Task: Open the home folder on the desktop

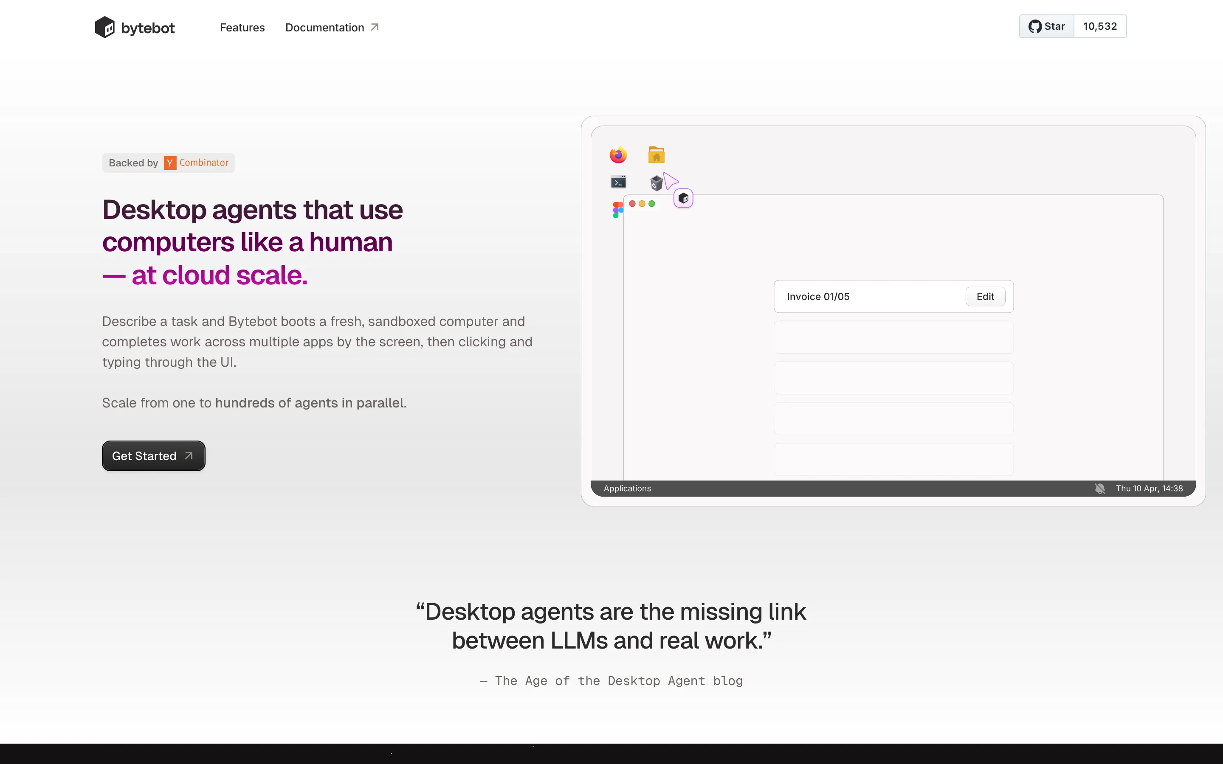Action: 656,154
